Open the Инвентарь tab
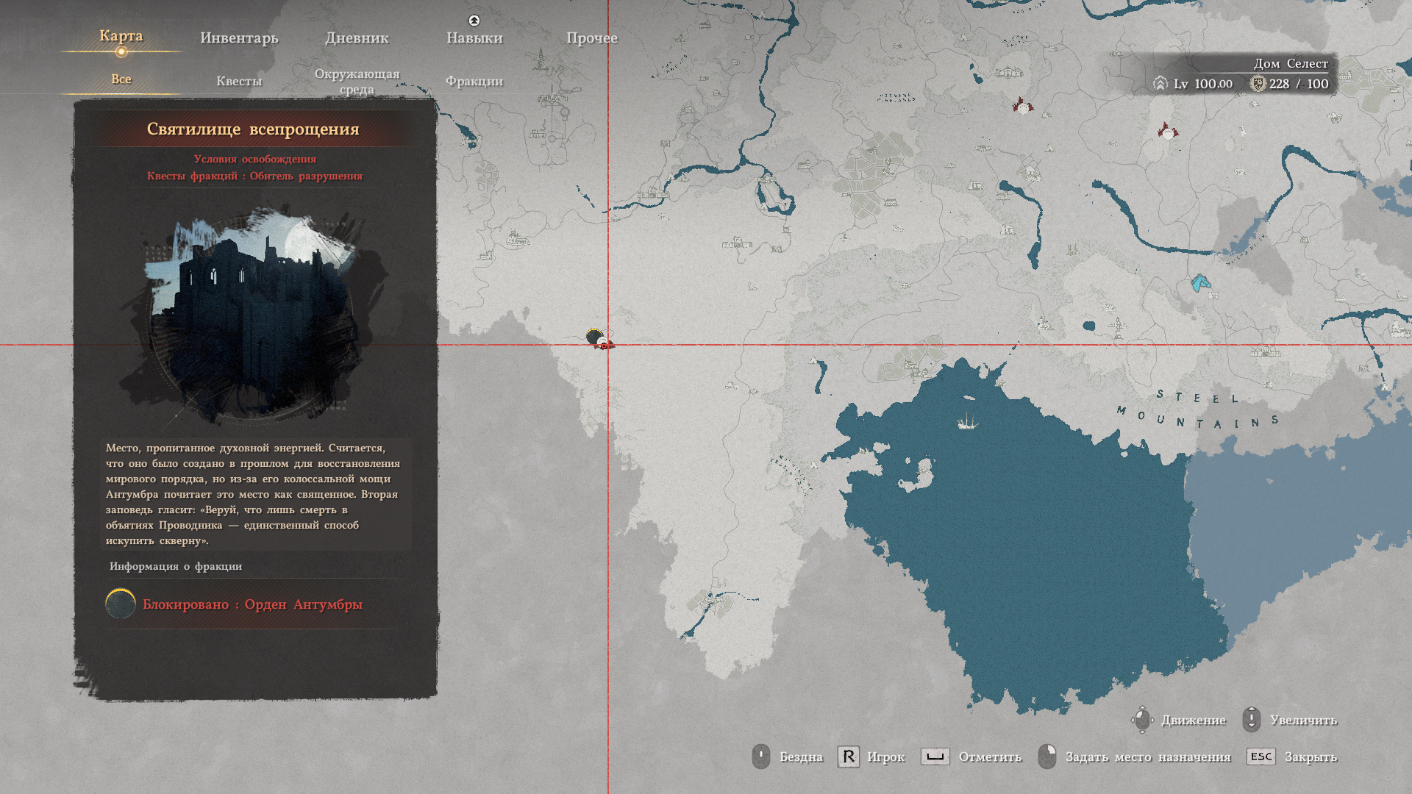Image resolution: width=1412 pixels, height=794 pixels. coord(239,37)
